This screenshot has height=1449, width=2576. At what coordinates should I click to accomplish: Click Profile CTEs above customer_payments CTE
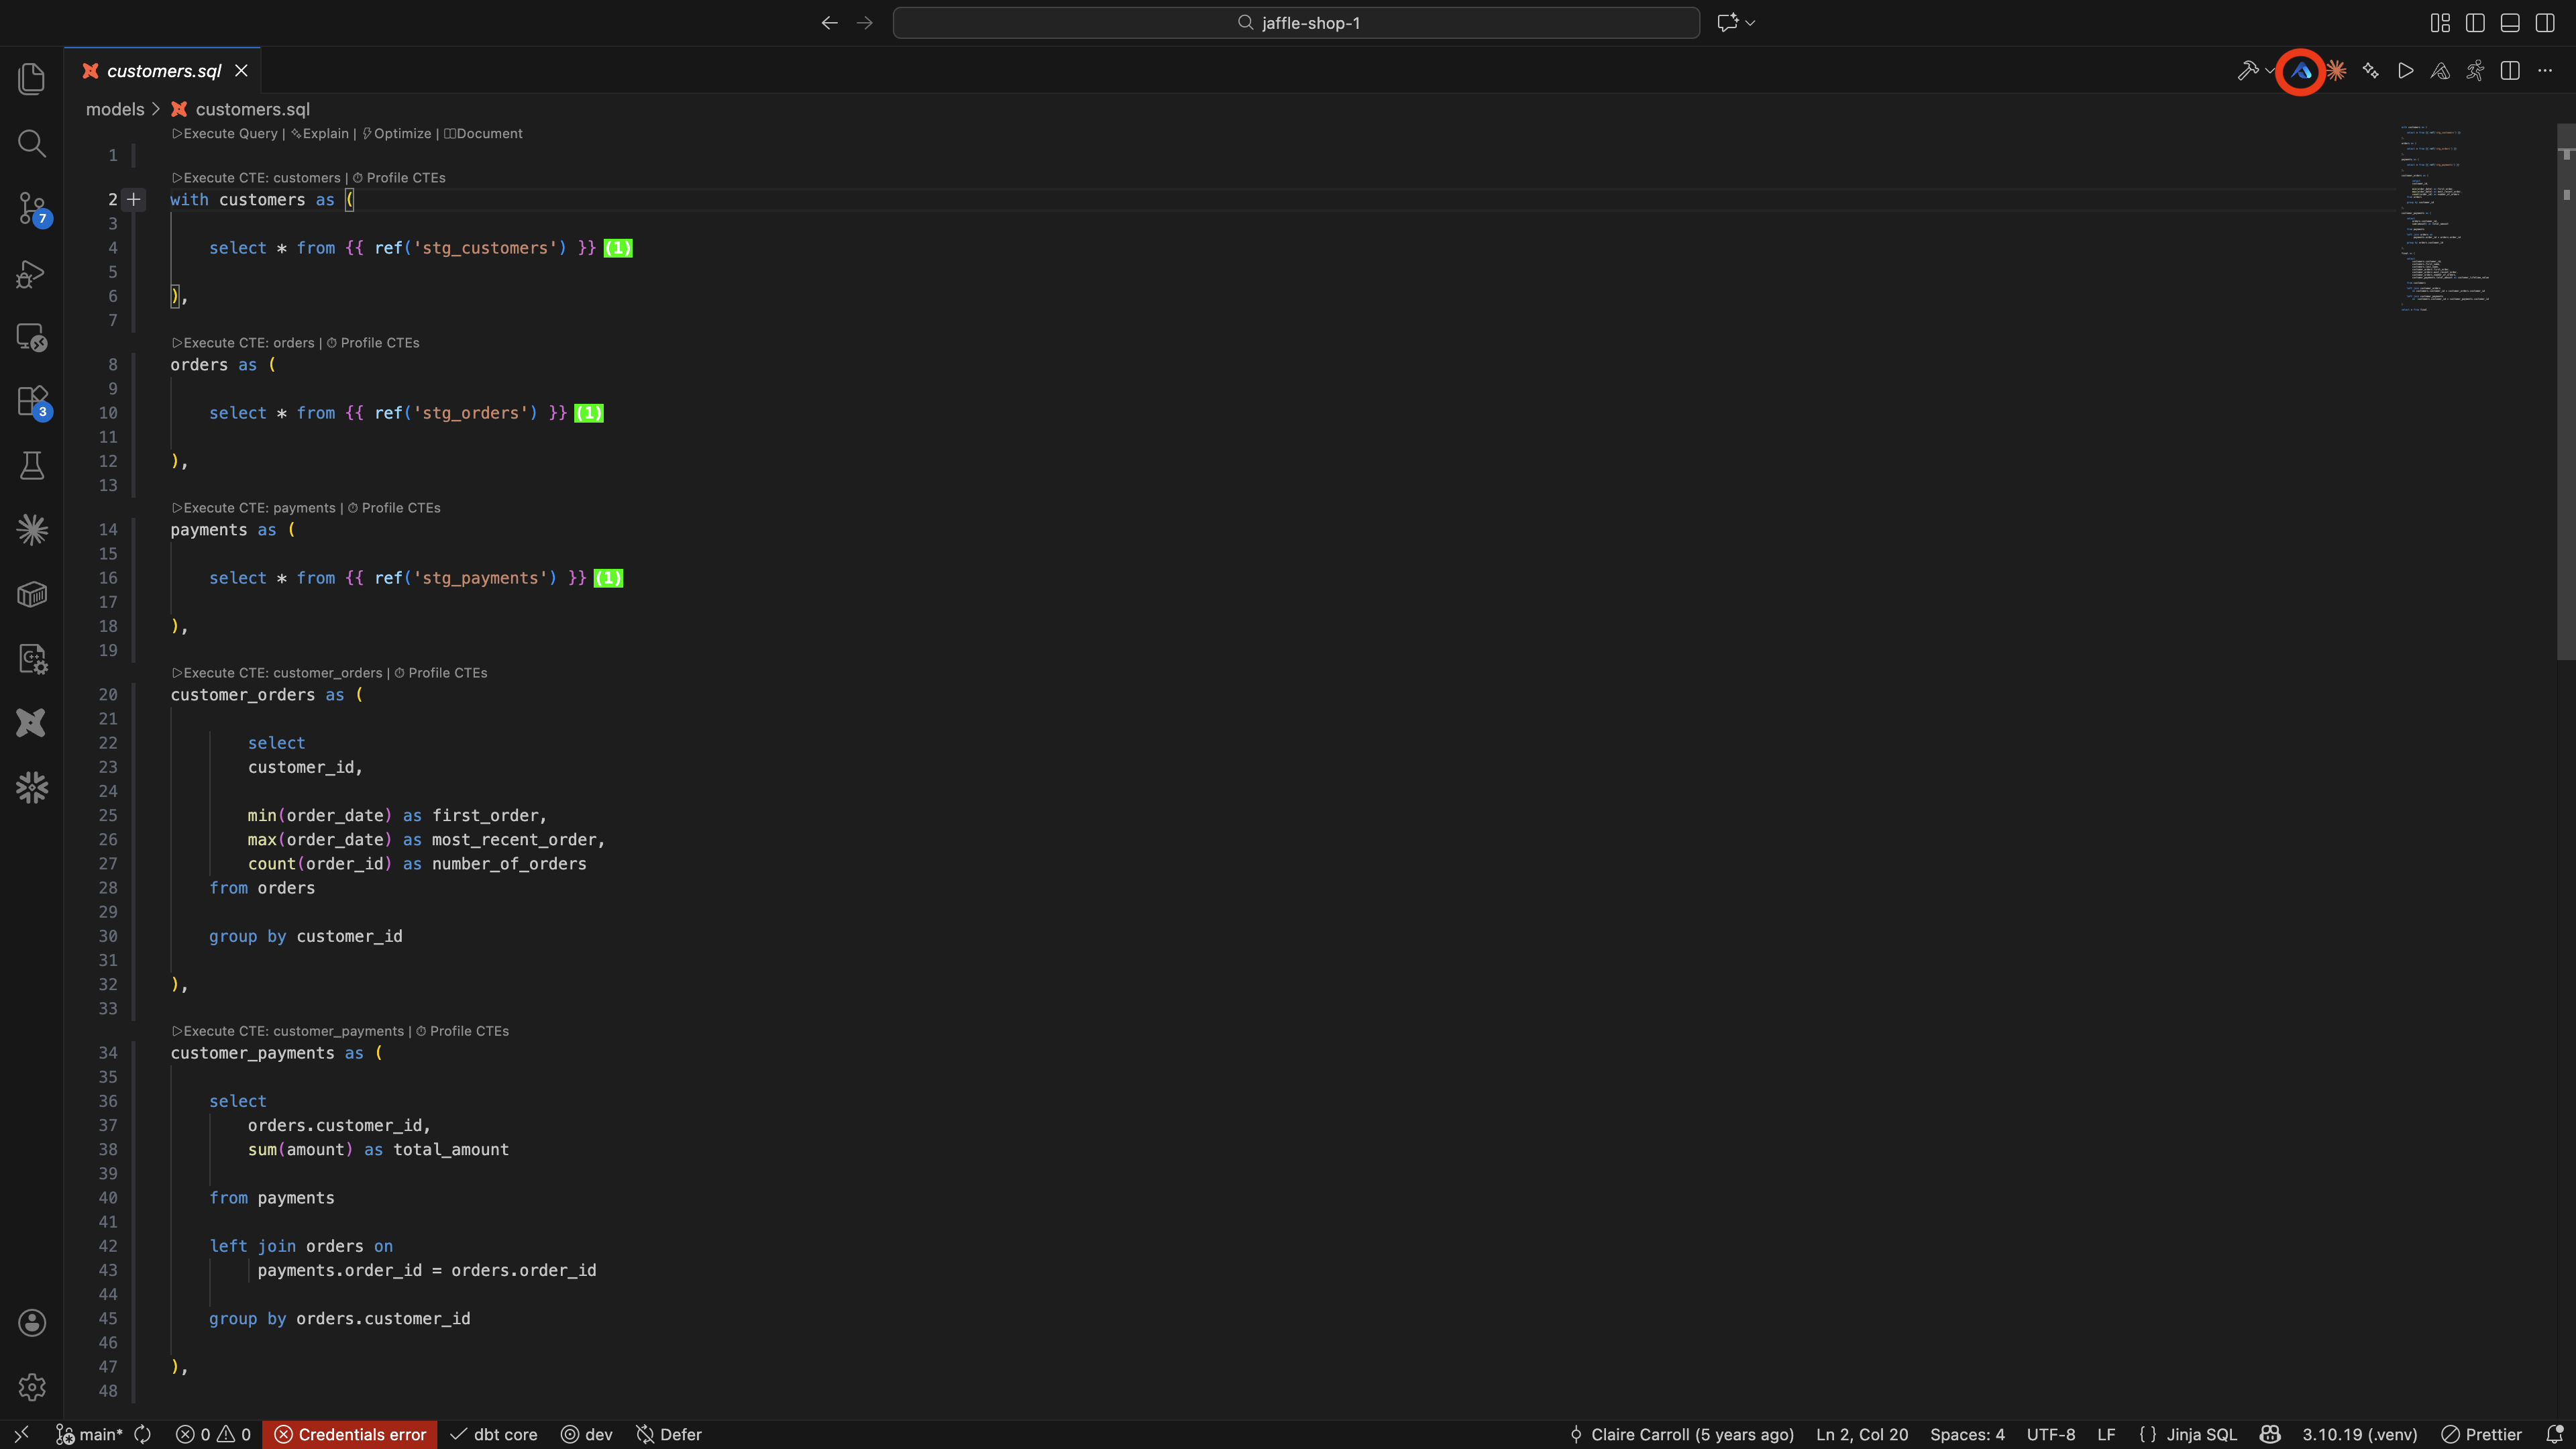463,1031
